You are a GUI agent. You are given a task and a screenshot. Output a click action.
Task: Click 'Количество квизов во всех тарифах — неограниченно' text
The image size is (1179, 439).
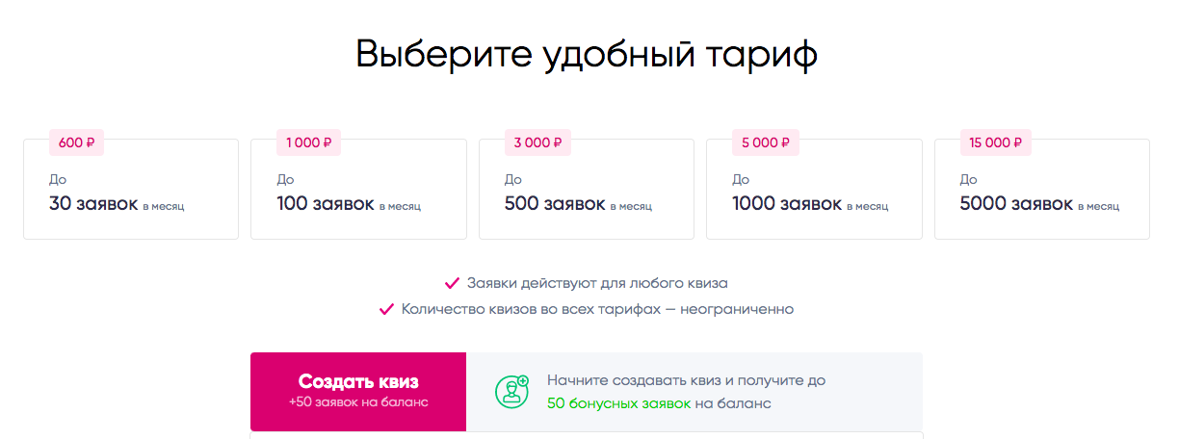tap(597, 309)
